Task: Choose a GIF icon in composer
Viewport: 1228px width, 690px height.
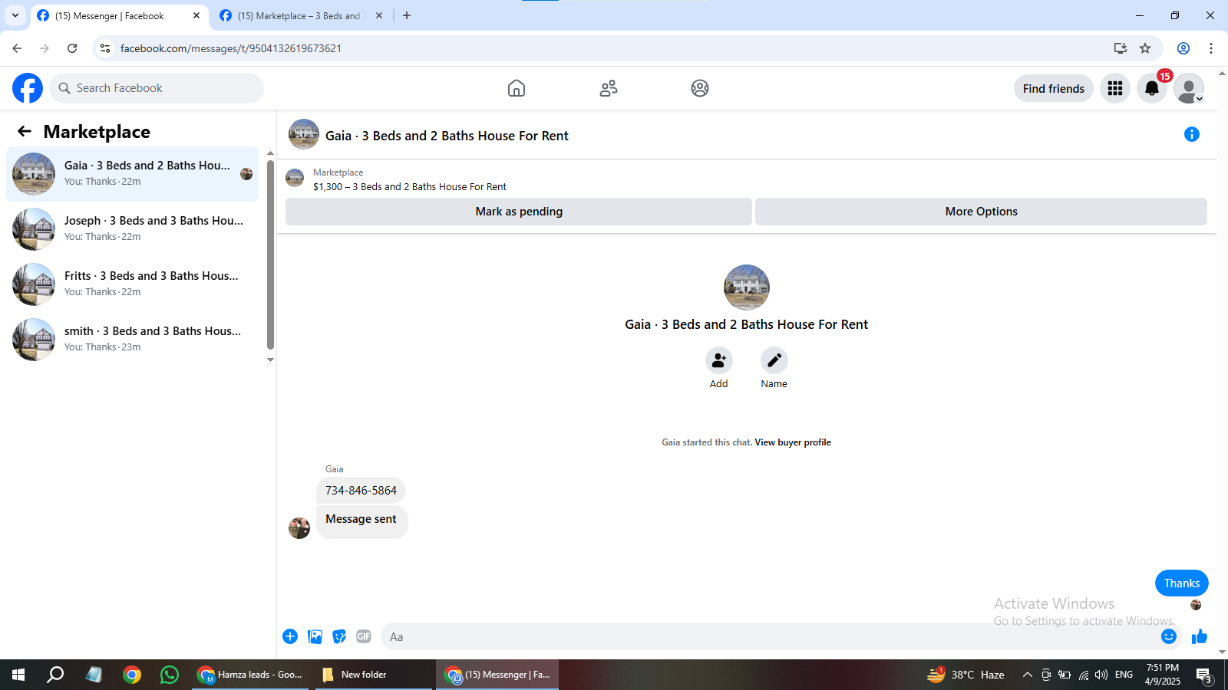Action: (x=364, y=636)
